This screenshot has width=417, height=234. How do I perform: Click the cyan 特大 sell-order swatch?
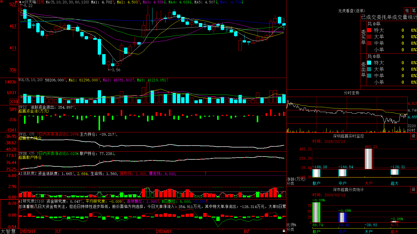click(x=369, y=63)
